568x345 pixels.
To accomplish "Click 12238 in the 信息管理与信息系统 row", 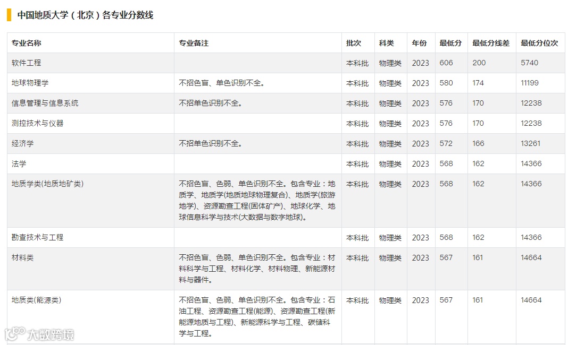I will (531, 103).
